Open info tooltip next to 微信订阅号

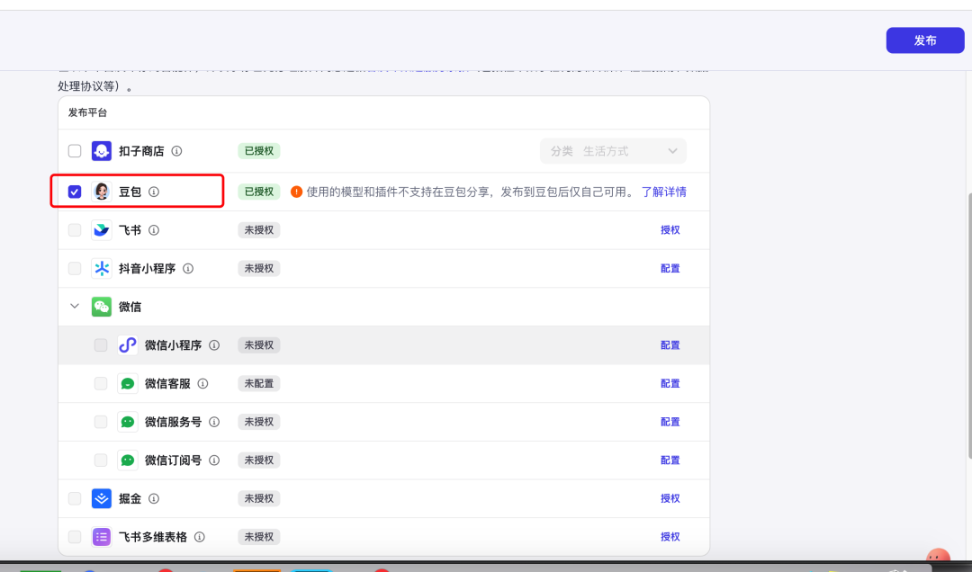(214, 460)
